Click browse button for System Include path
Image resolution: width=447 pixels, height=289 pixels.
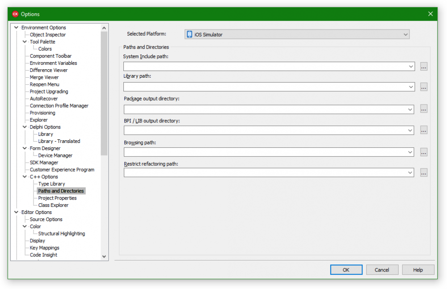point(424,67)
